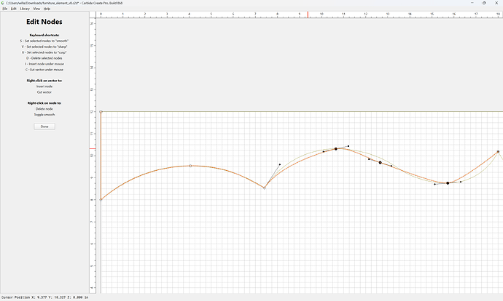The image size is (503, 301).
Task: Maximize the Carbide Create window
Action: pos(484,3)
